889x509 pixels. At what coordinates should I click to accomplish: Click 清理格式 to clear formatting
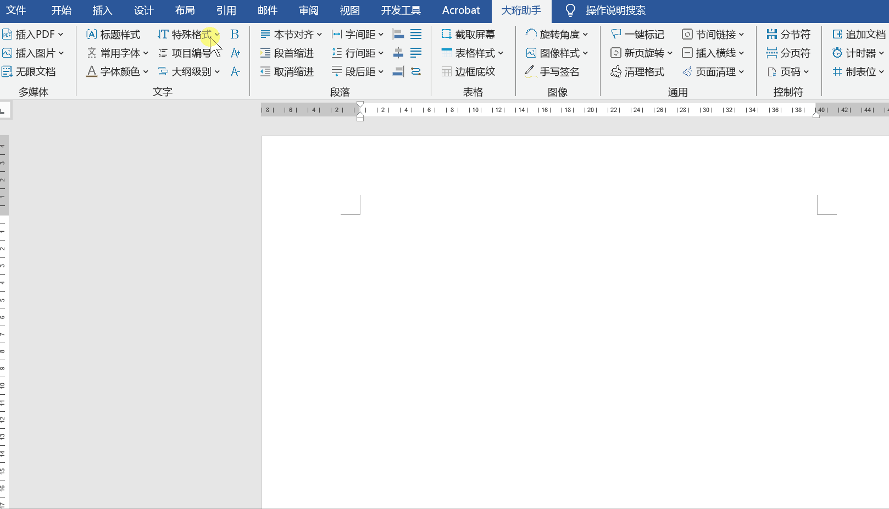click(x=637, y=72)
